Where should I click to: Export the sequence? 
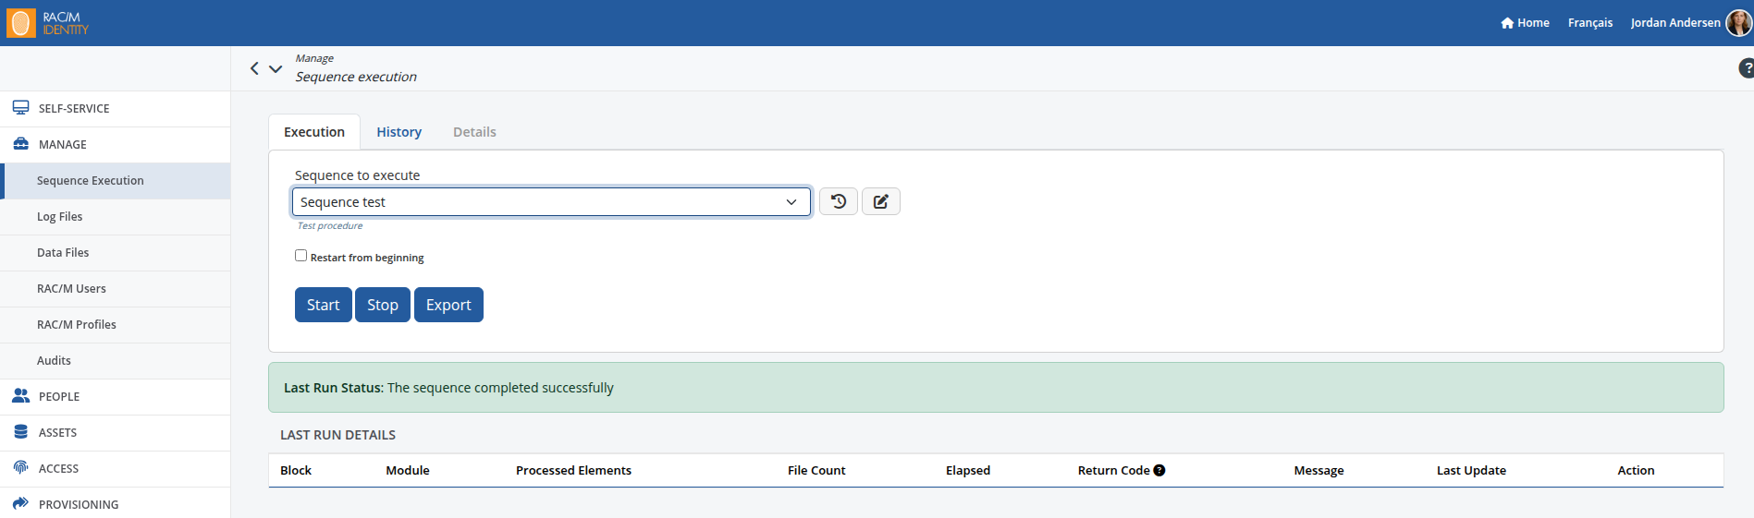click(x=448, y=305)
